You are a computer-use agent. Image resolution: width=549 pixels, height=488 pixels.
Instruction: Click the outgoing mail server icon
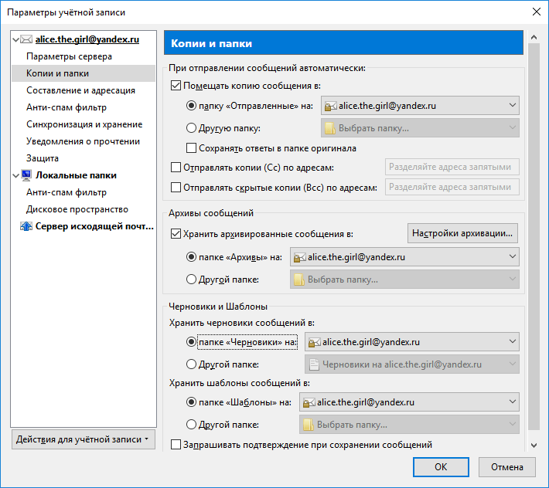[x=26, y=226]
